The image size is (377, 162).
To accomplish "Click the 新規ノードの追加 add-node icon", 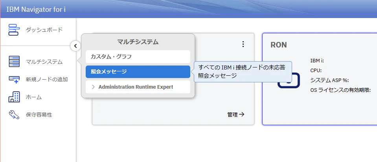I will point(14,80).
